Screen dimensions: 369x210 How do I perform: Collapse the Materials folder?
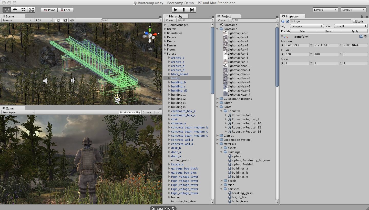point(218,144)
